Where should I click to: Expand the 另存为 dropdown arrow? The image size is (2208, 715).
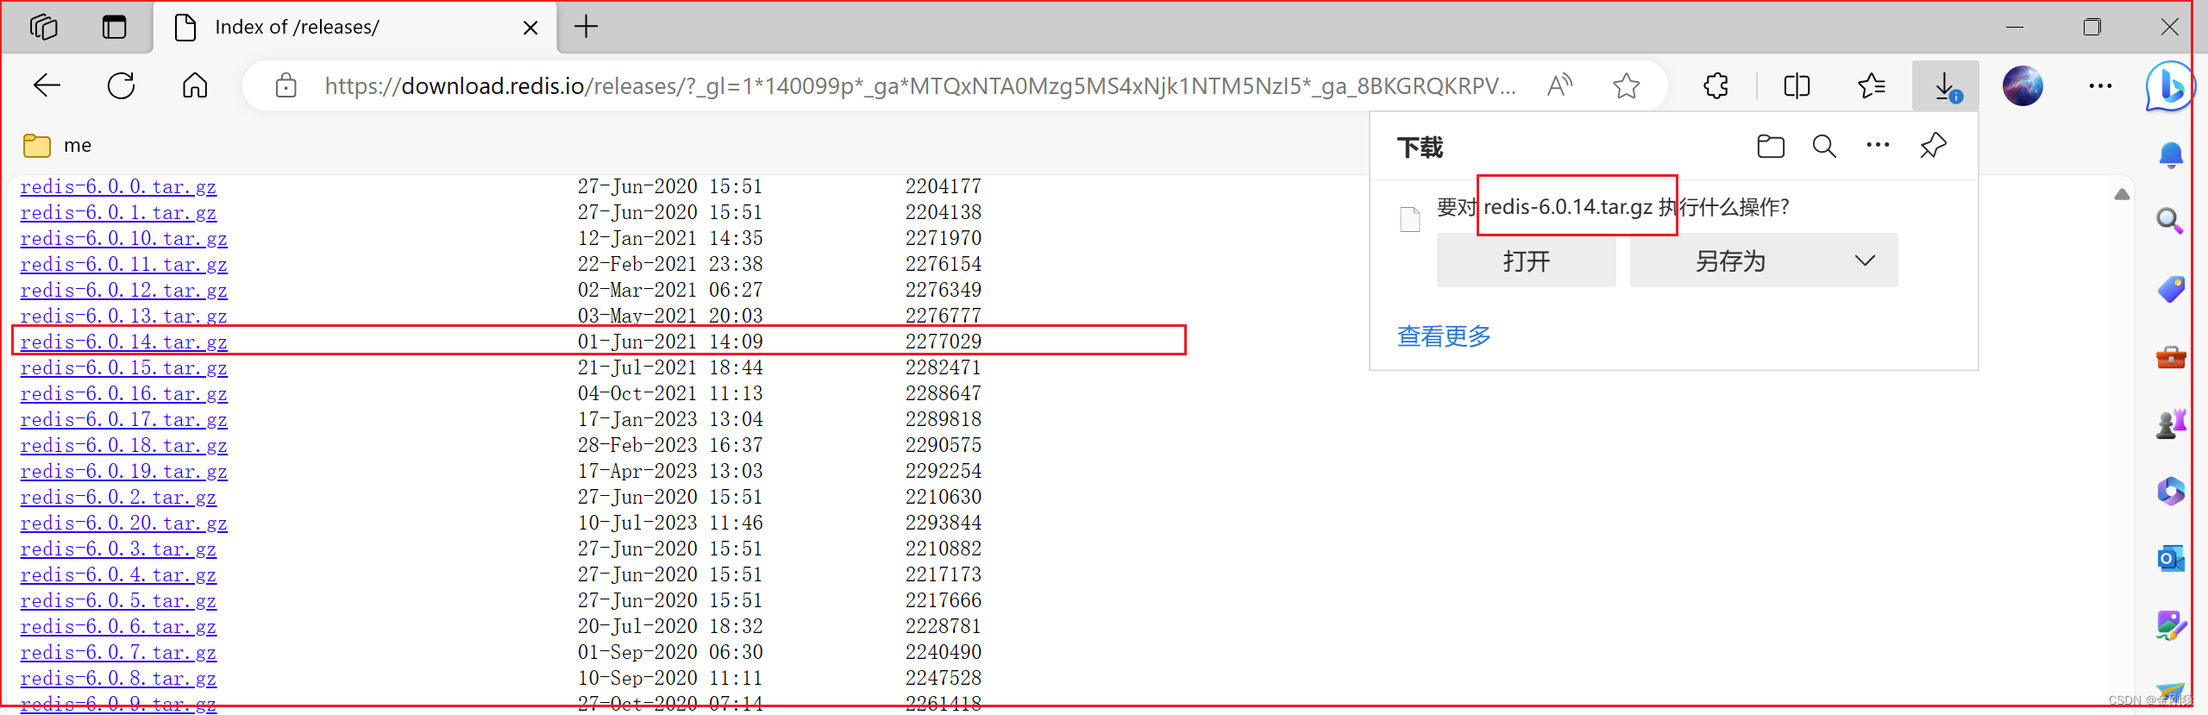(x=1865, y=260)
